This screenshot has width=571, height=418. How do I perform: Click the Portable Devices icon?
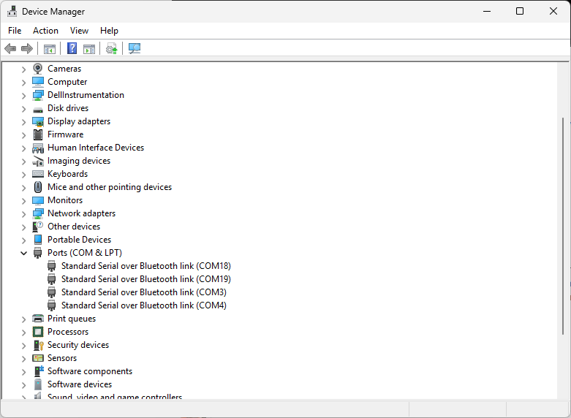pos(38,240)
